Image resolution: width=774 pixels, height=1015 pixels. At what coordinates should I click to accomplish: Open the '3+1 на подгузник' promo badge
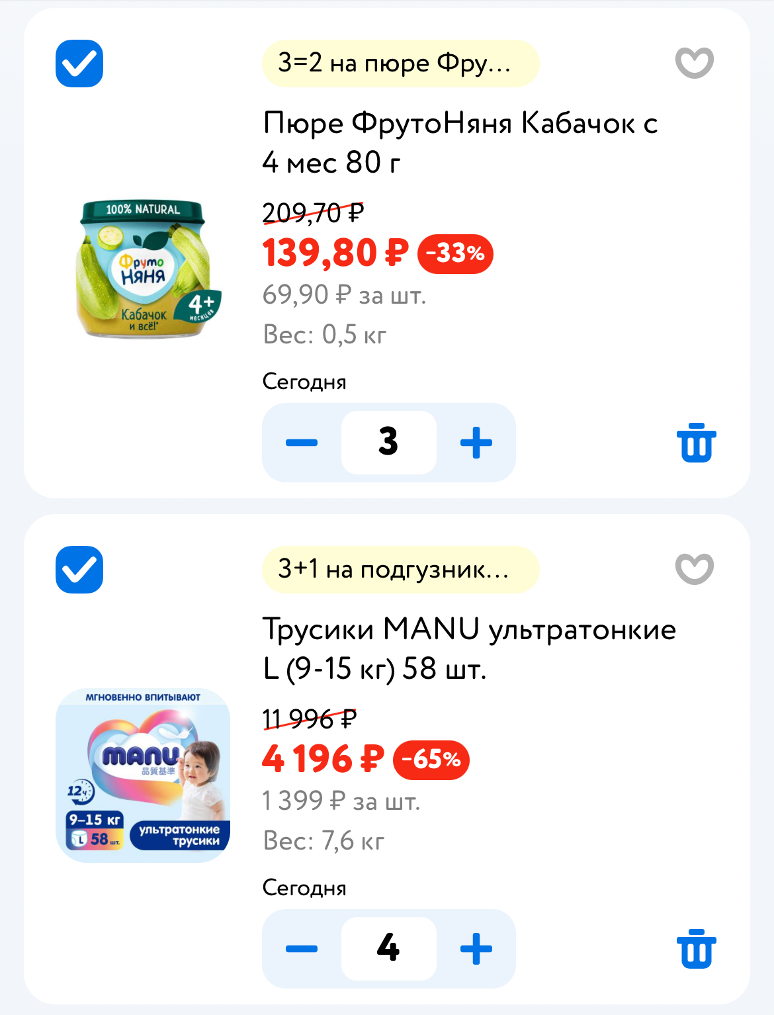400,570
